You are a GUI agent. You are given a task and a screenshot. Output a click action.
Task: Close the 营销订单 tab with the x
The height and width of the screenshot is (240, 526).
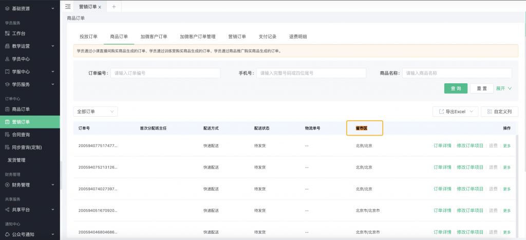100,7
